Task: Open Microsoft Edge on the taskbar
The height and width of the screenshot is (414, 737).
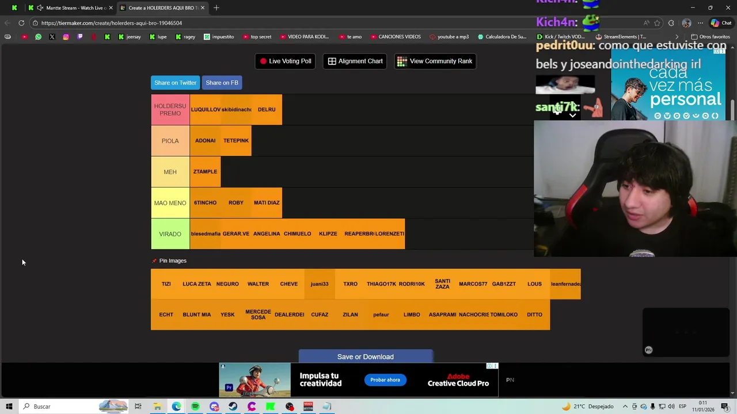Action: pos(176,407)
